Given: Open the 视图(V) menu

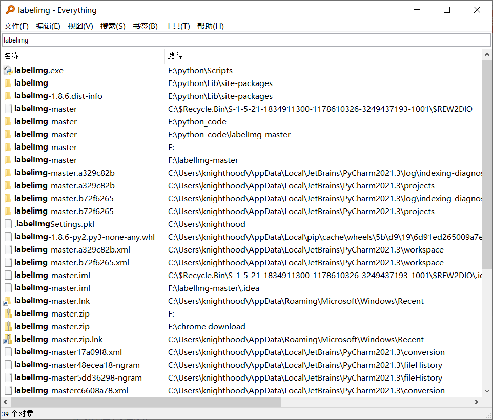Looking at the screenshot, I should (x=80, y=26).
